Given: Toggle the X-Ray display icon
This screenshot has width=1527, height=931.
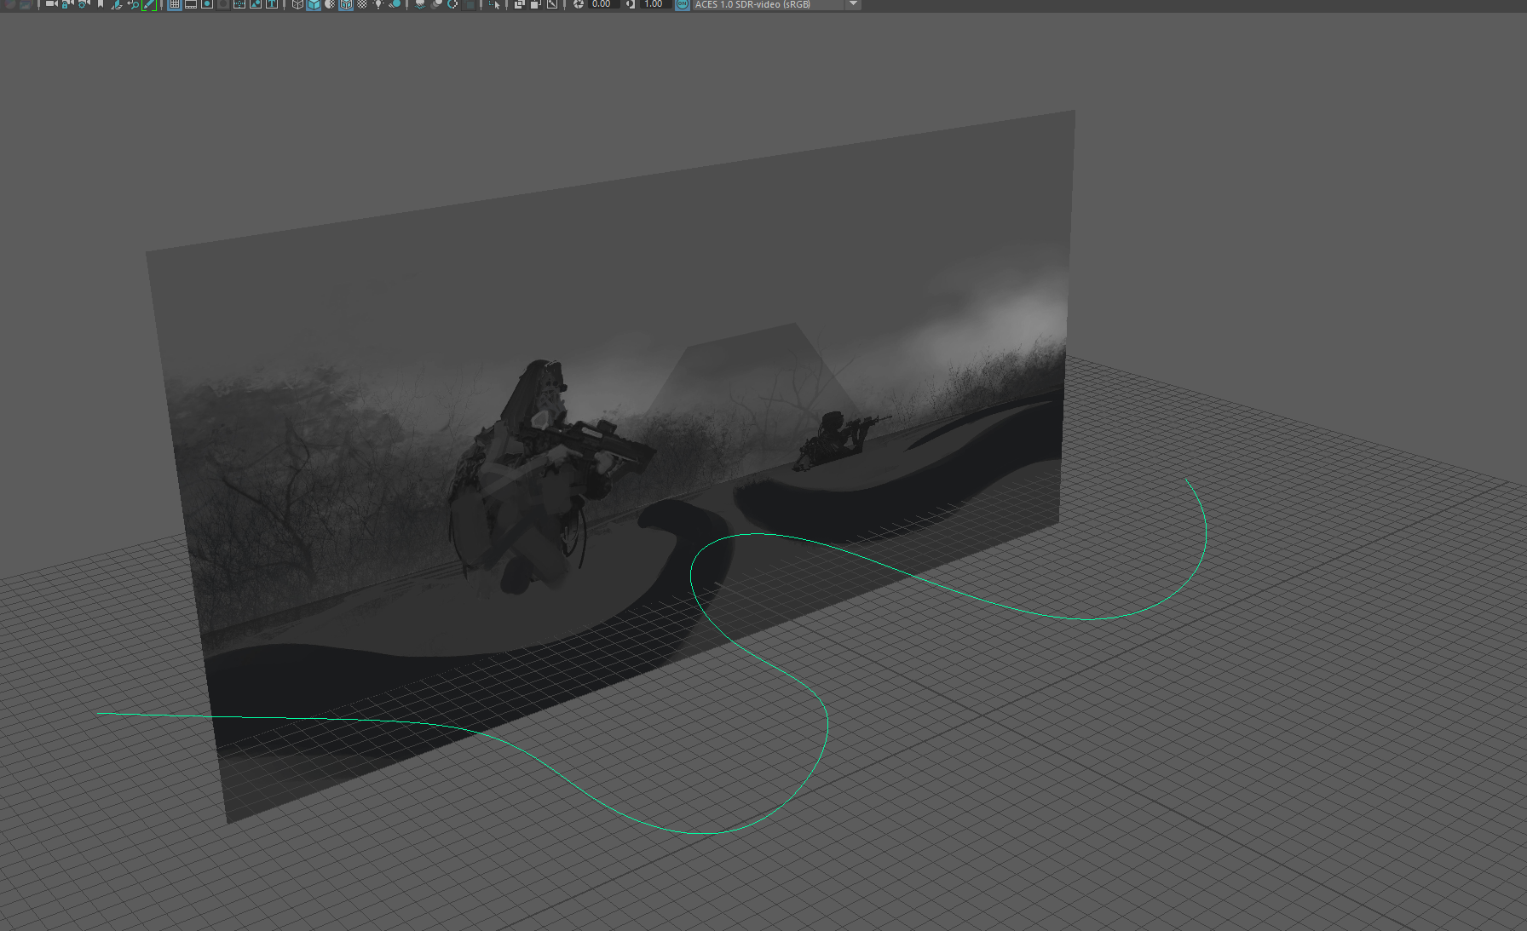Looking at the screenshot, I should tap(519, 4).
